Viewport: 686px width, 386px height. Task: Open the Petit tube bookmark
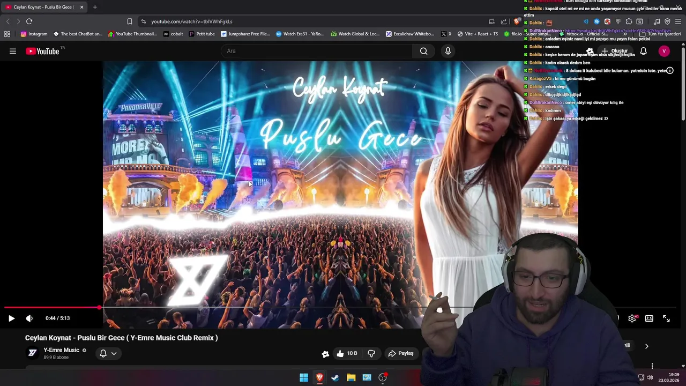tap(202, 34)
